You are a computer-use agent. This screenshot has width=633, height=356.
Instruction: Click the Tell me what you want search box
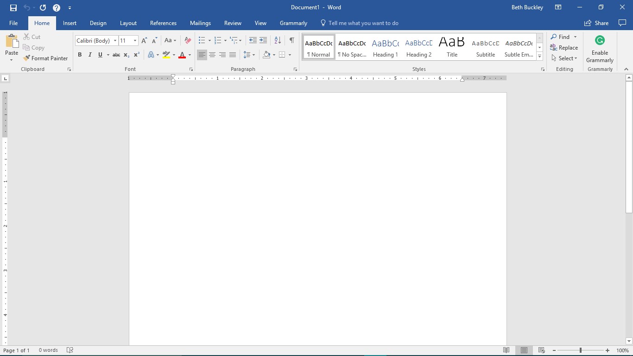pos(363,23)
